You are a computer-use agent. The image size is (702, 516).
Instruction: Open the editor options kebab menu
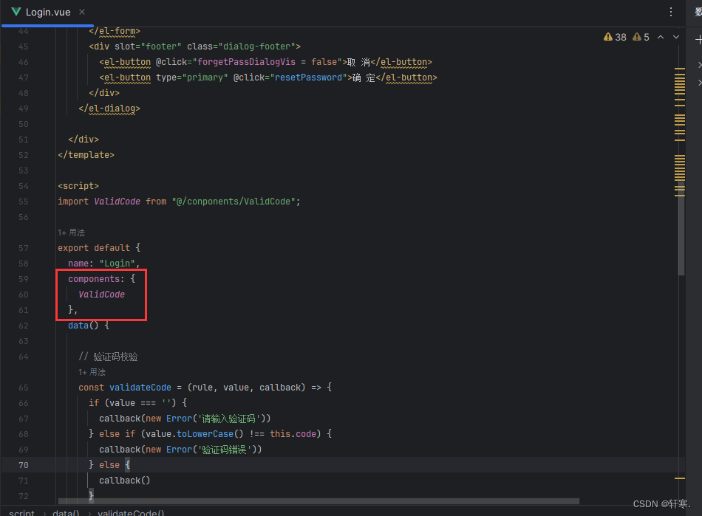click(669, 12)
